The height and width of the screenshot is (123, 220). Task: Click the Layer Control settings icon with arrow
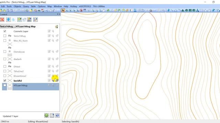[x=35, y=20]
